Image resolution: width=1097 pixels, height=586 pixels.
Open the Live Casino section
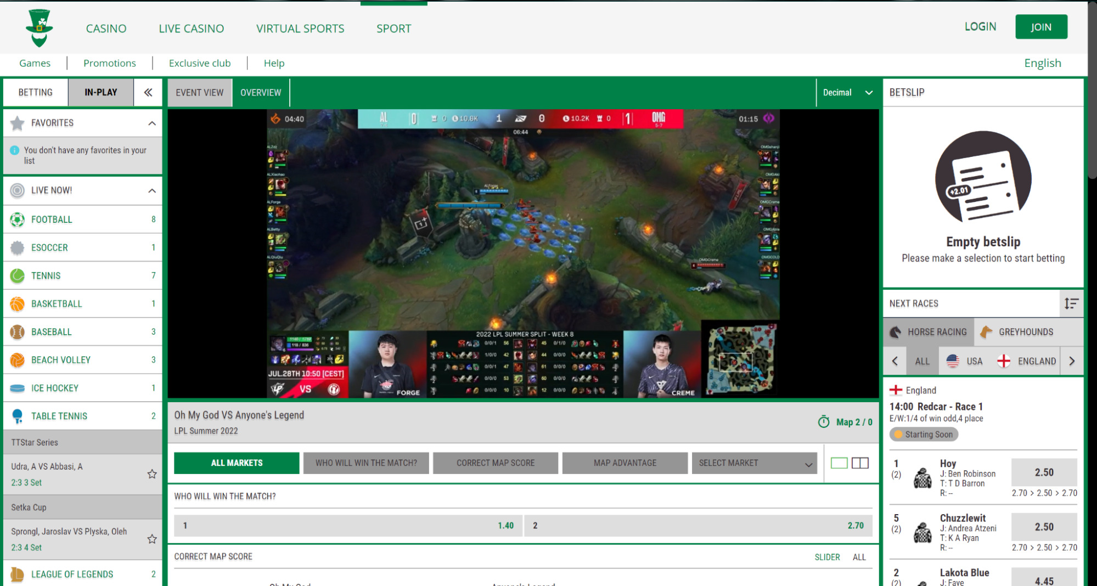click(192, 28)
